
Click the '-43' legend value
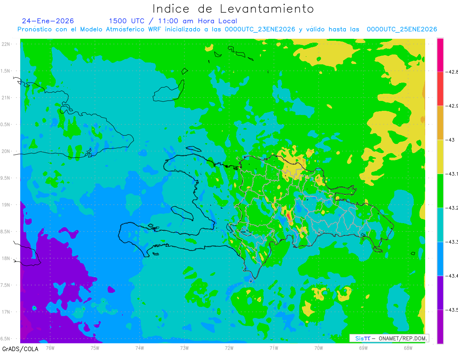(450, 140)
